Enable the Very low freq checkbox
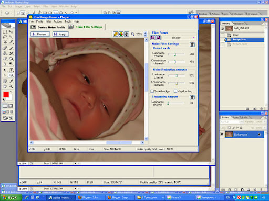 [175, 91]
